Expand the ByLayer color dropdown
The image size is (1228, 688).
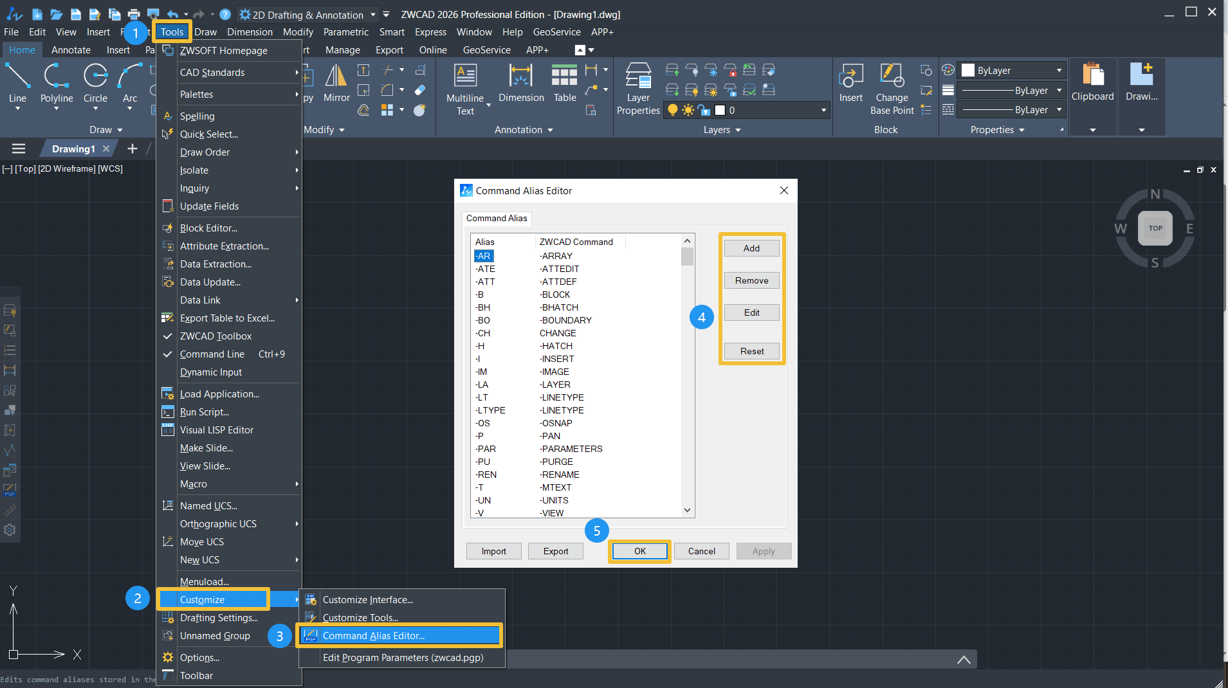point(1059,71)
